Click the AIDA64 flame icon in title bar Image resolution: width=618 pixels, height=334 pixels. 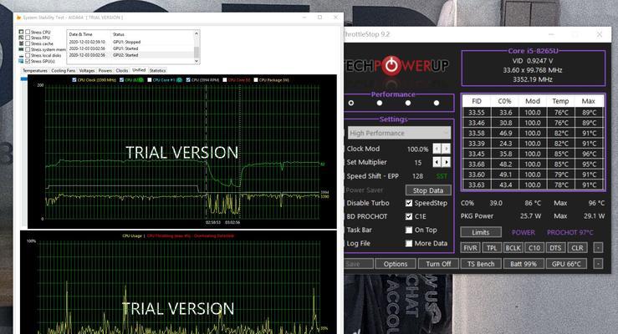(18, 18)
